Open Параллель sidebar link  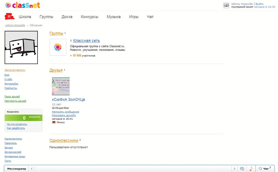pos(11,143)
